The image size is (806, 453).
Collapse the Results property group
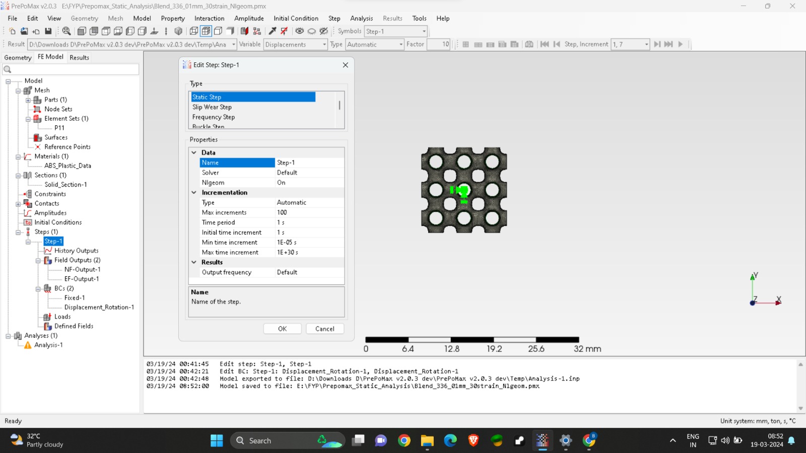(194, 262)
